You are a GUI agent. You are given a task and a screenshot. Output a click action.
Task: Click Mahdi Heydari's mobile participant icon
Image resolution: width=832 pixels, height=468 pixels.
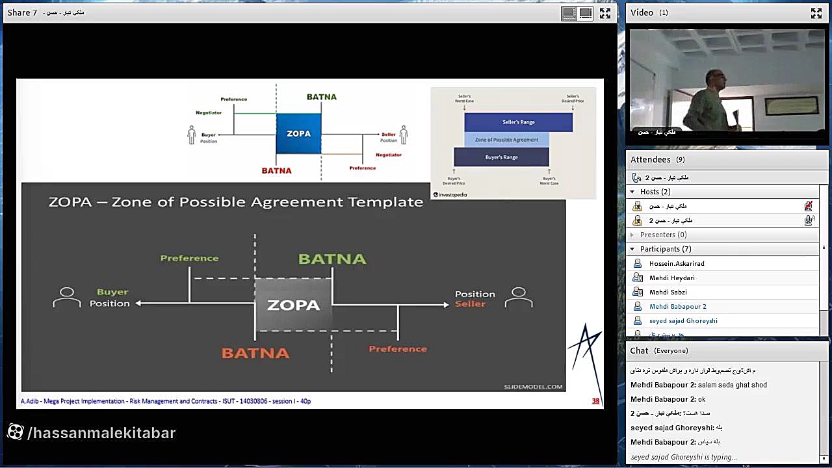(637, 278)
